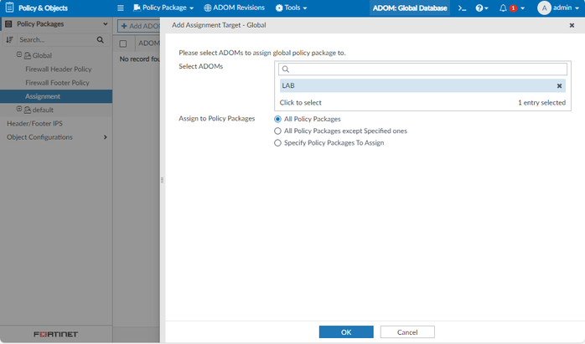Click the Cancel button
Screen dimensions: 585x344
click(x=406, y=332)
